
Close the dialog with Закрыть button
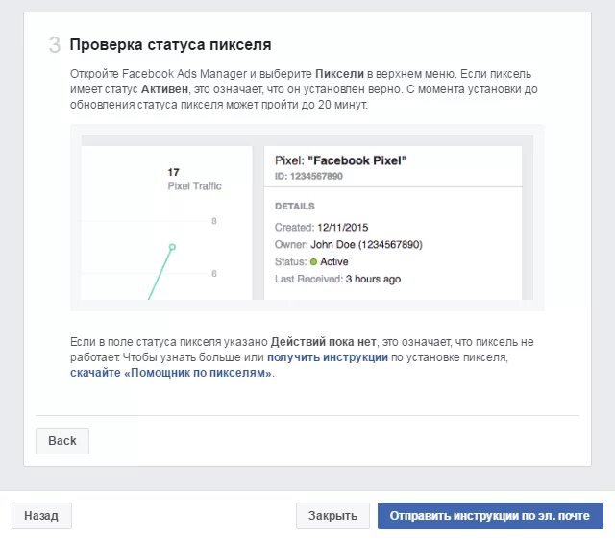pyautogui.click(x=332, y=515)
